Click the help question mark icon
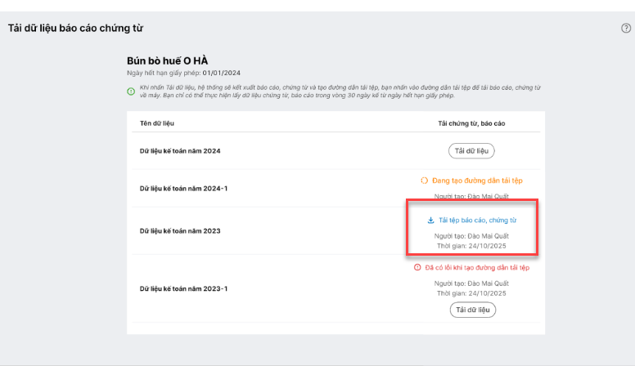Screen dimensions: 635x366 coord(626,28)
